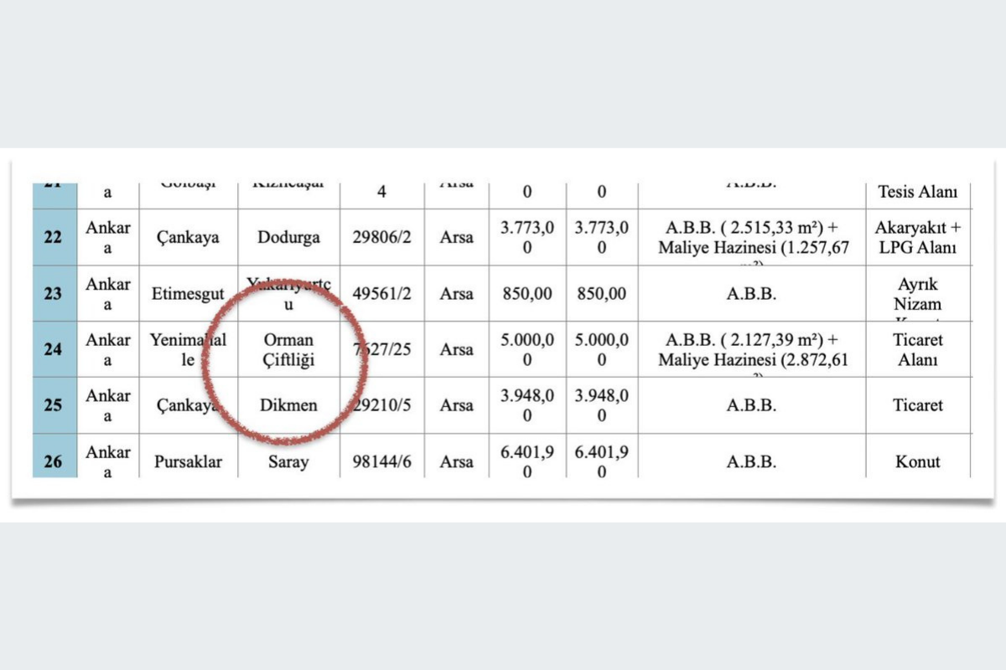Click the row number 22 cell
1006x670 pixels.
tap(53, 237)
